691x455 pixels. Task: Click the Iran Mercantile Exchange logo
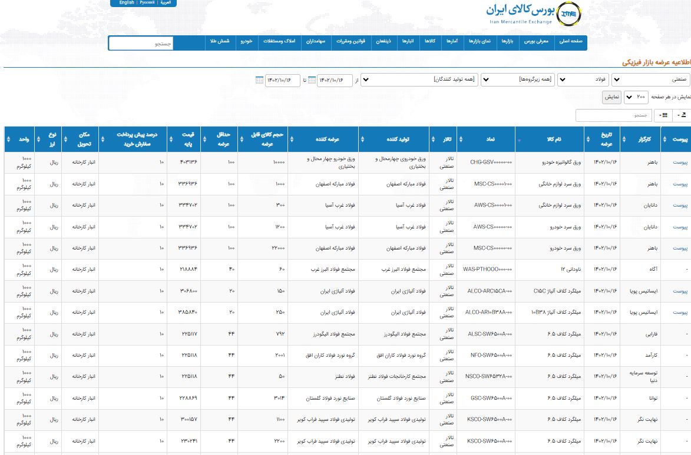coord(534,14)
